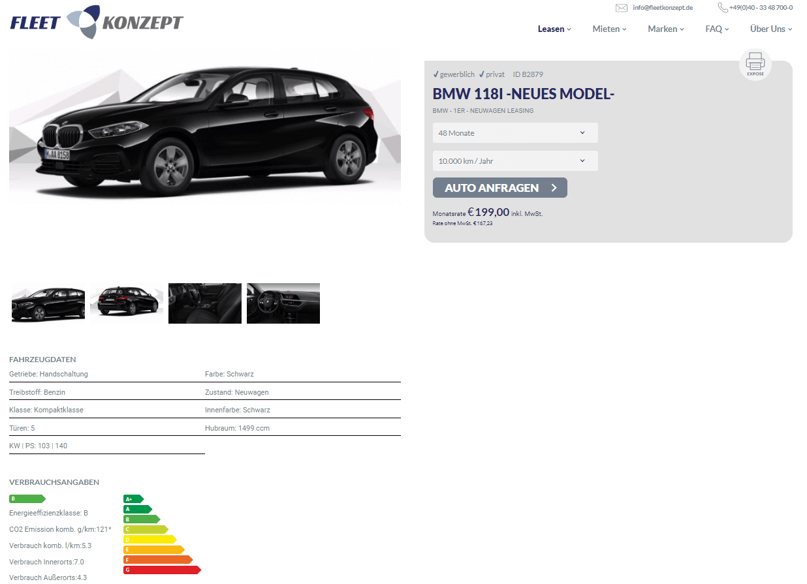Click the 'privat' checkmark label

492,74
